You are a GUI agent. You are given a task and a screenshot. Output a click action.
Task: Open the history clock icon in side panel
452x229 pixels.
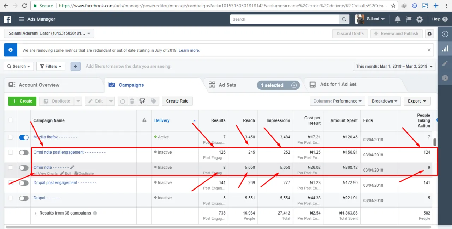(445, 78)
